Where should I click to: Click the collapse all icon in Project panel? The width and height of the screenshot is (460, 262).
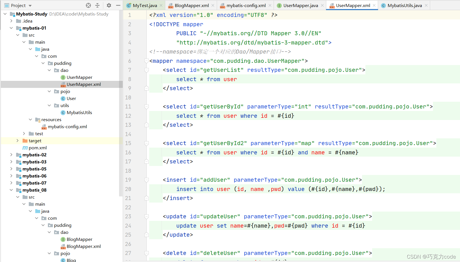pos(97,5)
